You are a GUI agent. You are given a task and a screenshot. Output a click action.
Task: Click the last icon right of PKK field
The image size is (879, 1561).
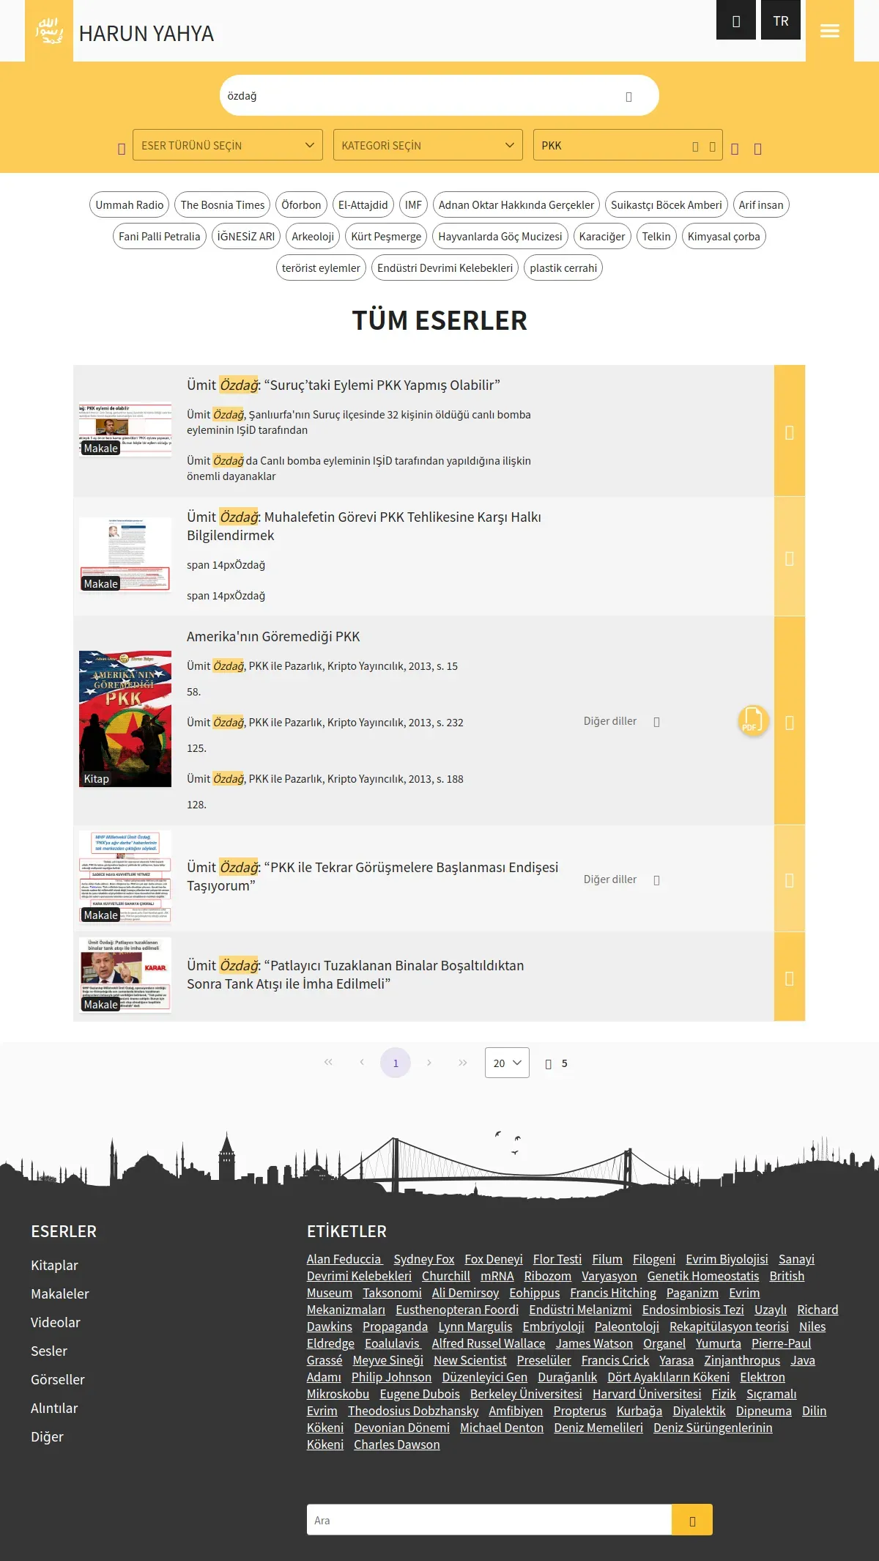click(x=757, y=149)
